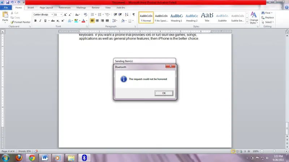Screen dimensions: 289x162
Task: Click the zoom in plus button
Action: (x=286, y=151)
